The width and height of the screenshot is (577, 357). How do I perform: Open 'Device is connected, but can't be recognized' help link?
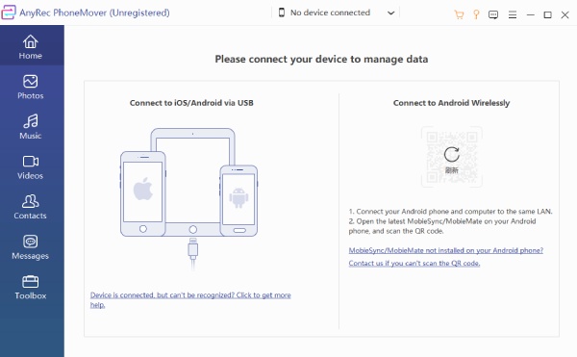(x=190, y=299)
